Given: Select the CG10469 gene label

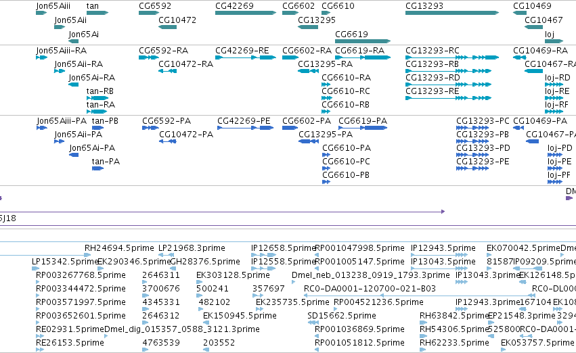Looking at the screenshot, I should pos(532,6).
